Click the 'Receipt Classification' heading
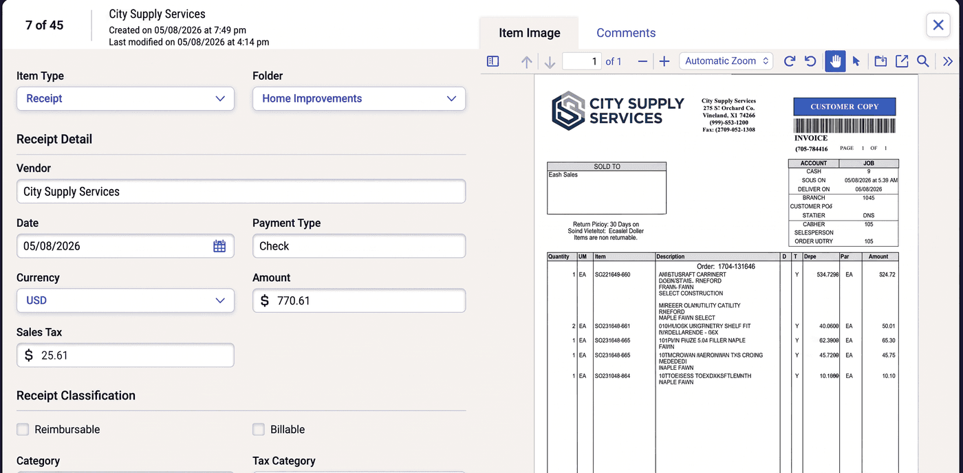This screenshot has height=473, width=963. coord(76,395)
